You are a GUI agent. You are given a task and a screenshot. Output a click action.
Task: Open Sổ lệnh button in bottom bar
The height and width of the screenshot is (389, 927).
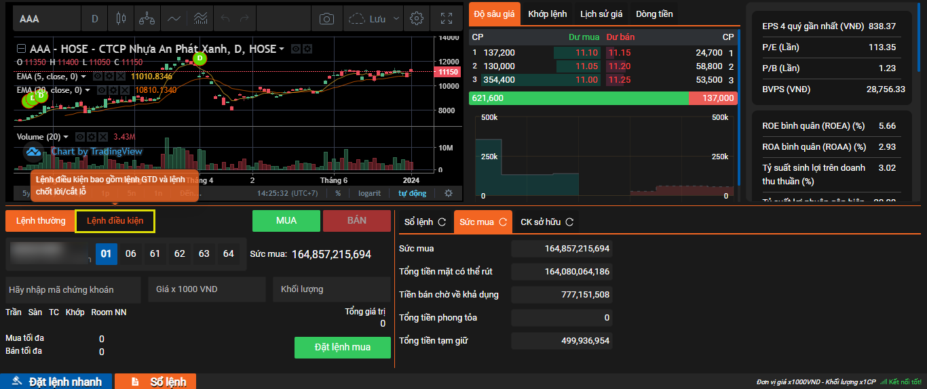[156, 382]
